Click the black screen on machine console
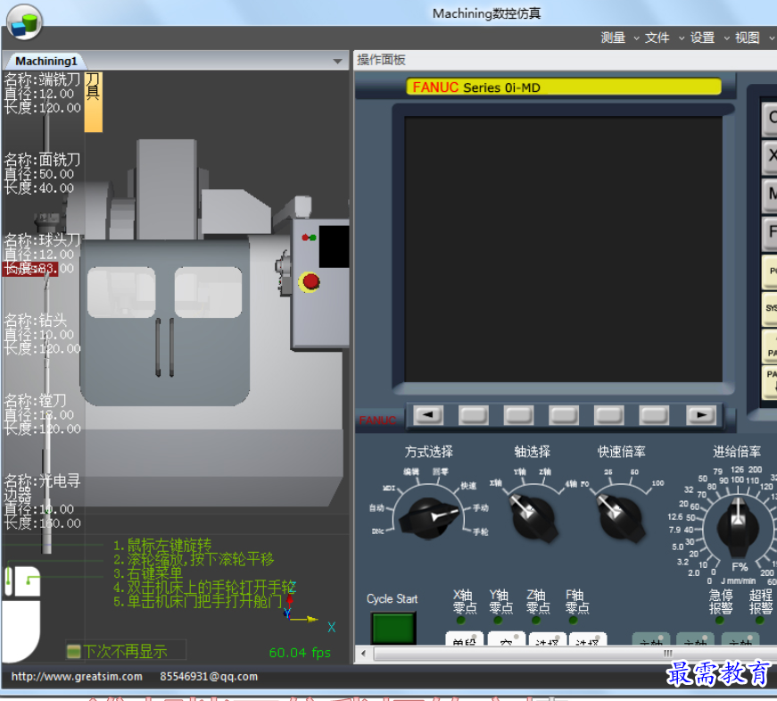Viewport: 777px width, 701px height. click(334, 246)
